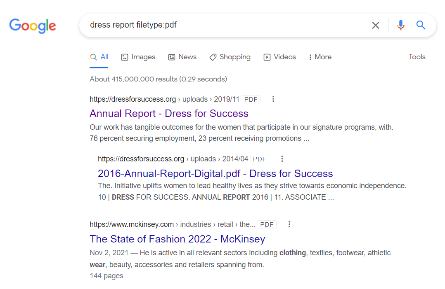Click the Videos tab play icon

(267, 57)
